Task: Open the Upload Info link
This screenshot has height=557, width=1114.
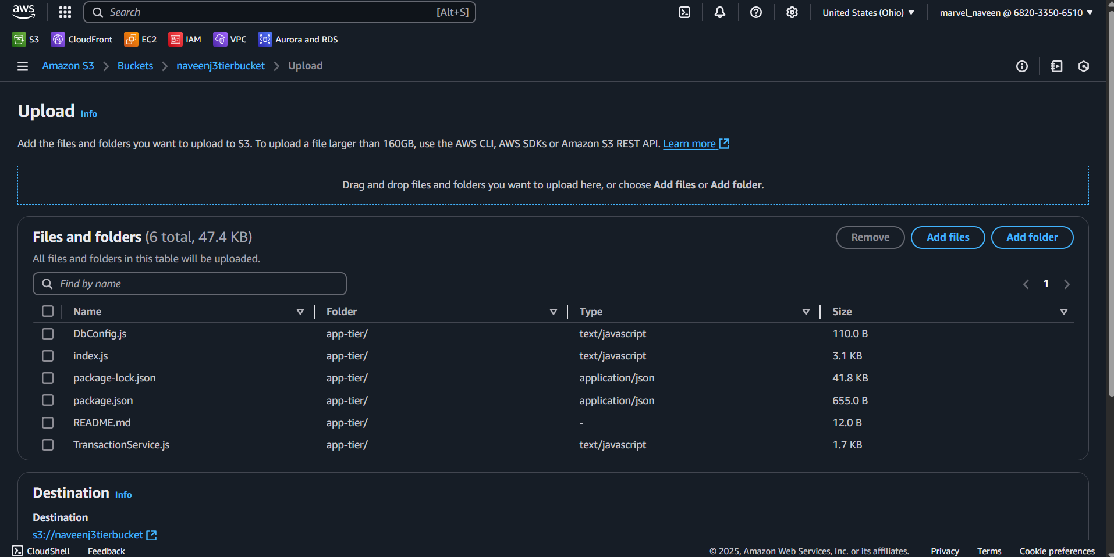Action: [x=89, y=114]
